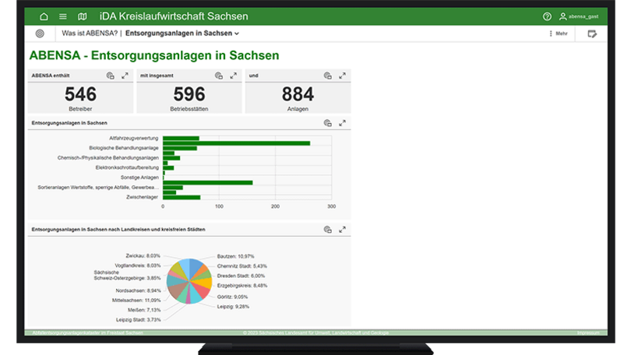This screenshot has height=355, width=631.
Task: Click the target icon beside Was ist ABENSA
Action: click(x=40, y=33)
